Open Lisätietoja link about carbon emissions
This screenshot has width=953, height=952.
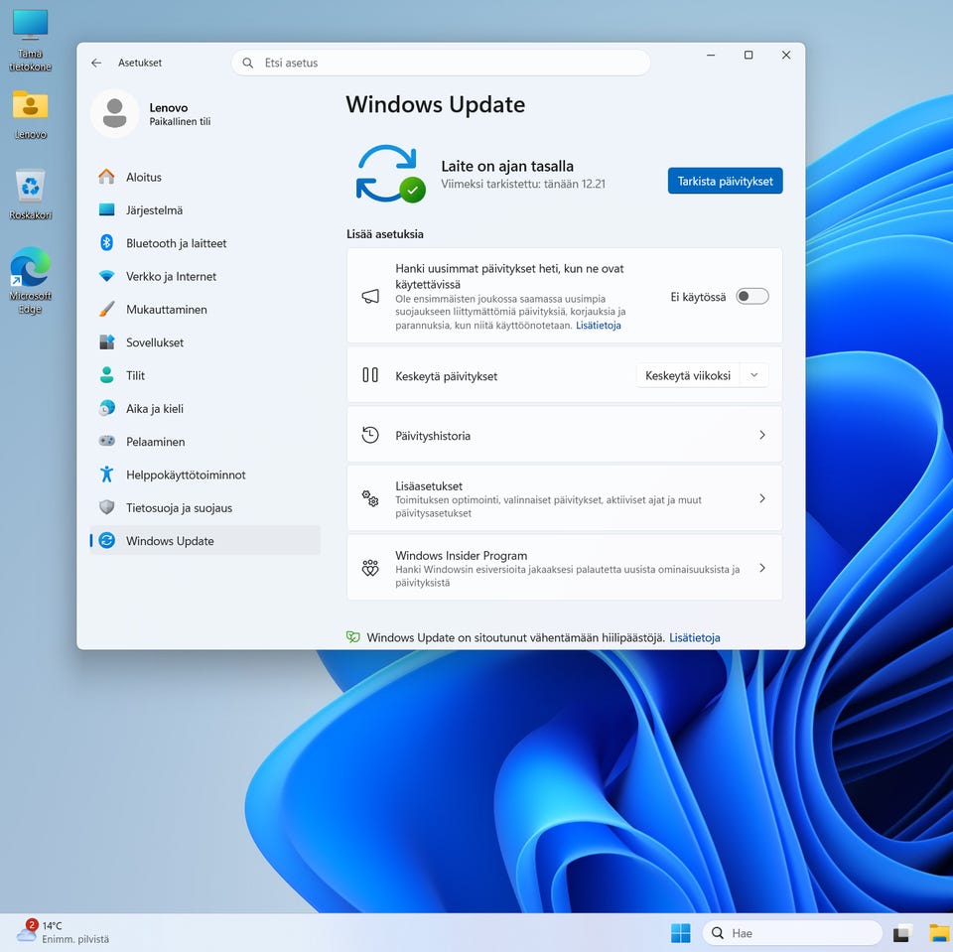click(695, 637)
